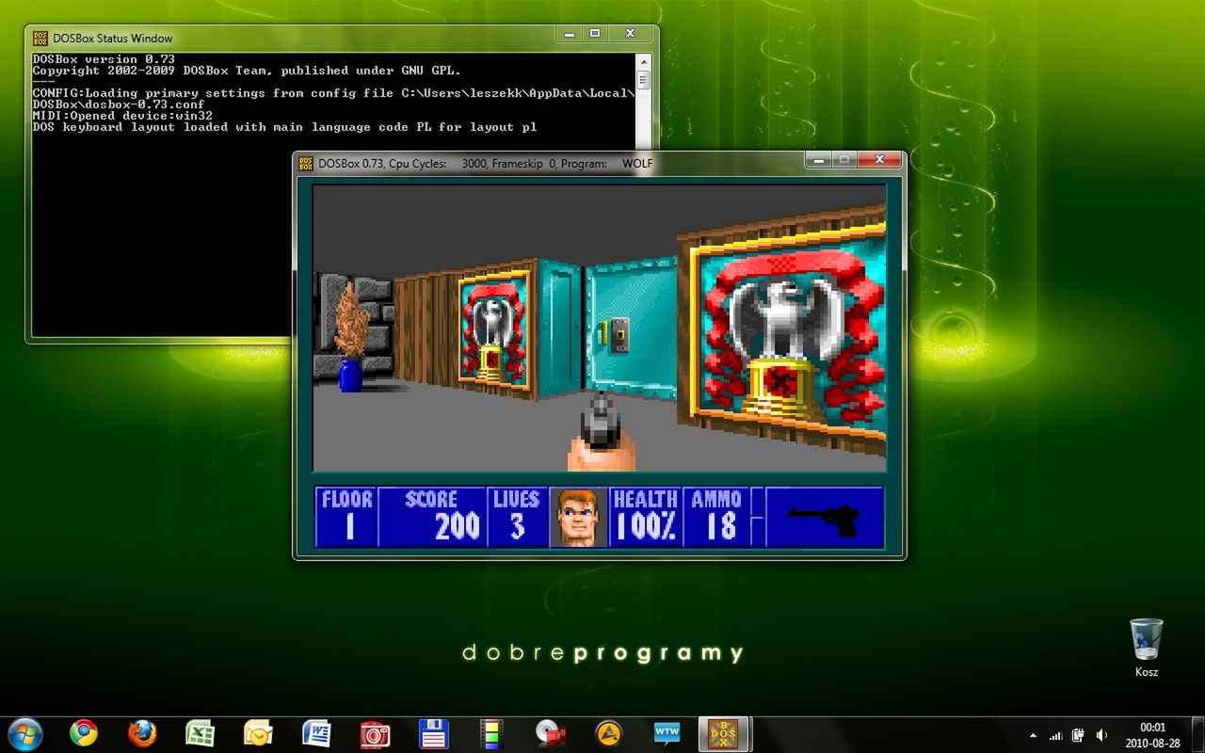Click the 'DOSBox version 0.73' line

(104, 58)
